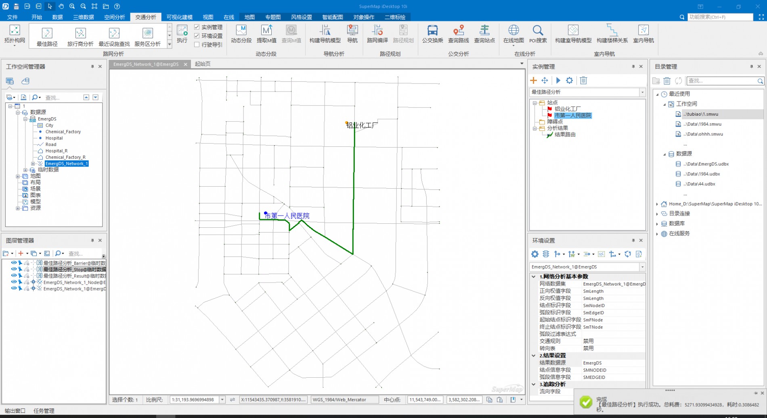
Task: Hide the 最佳路径分析_Stop layer
Action: click(14, 269)
